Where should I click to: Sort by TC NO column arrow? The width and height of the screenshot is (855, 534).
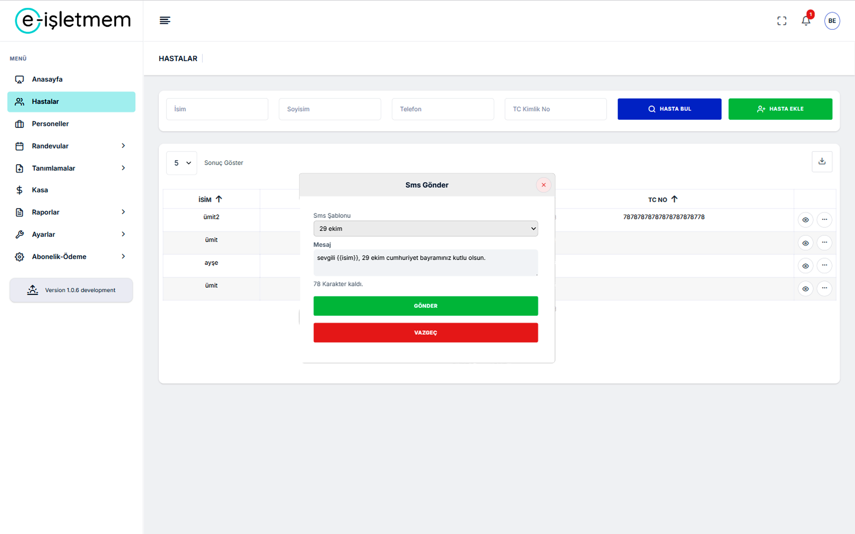click(x=674, y=199)
